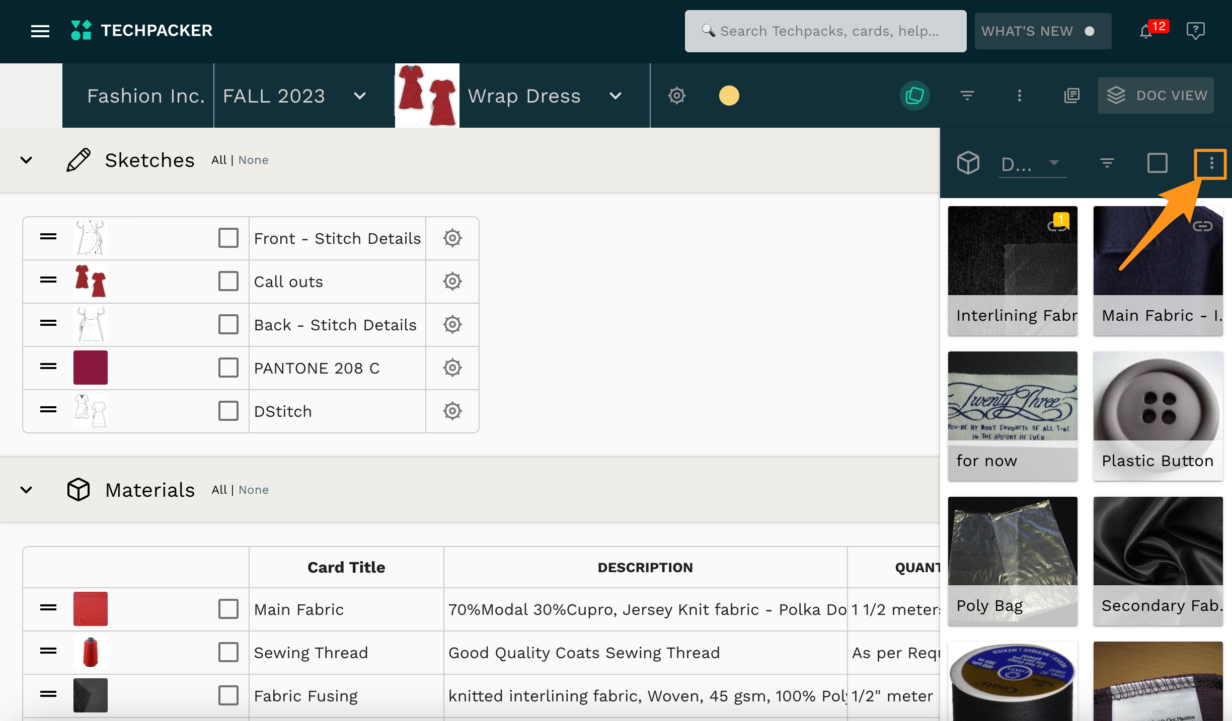Viewport: 1232px width, 721px height.
Task: Click the green copy cards icon
Action: (914, 96)
